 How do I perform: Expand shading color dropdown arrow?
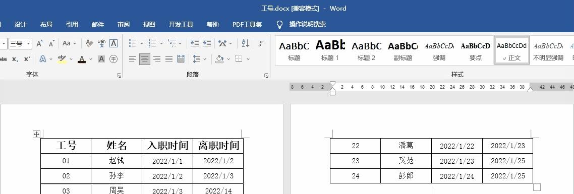pyautogui.click(x=228, y=59)
